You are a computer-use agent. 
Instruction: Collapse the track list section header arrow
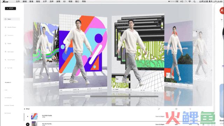pyautogui.click(x=24, y=109)
